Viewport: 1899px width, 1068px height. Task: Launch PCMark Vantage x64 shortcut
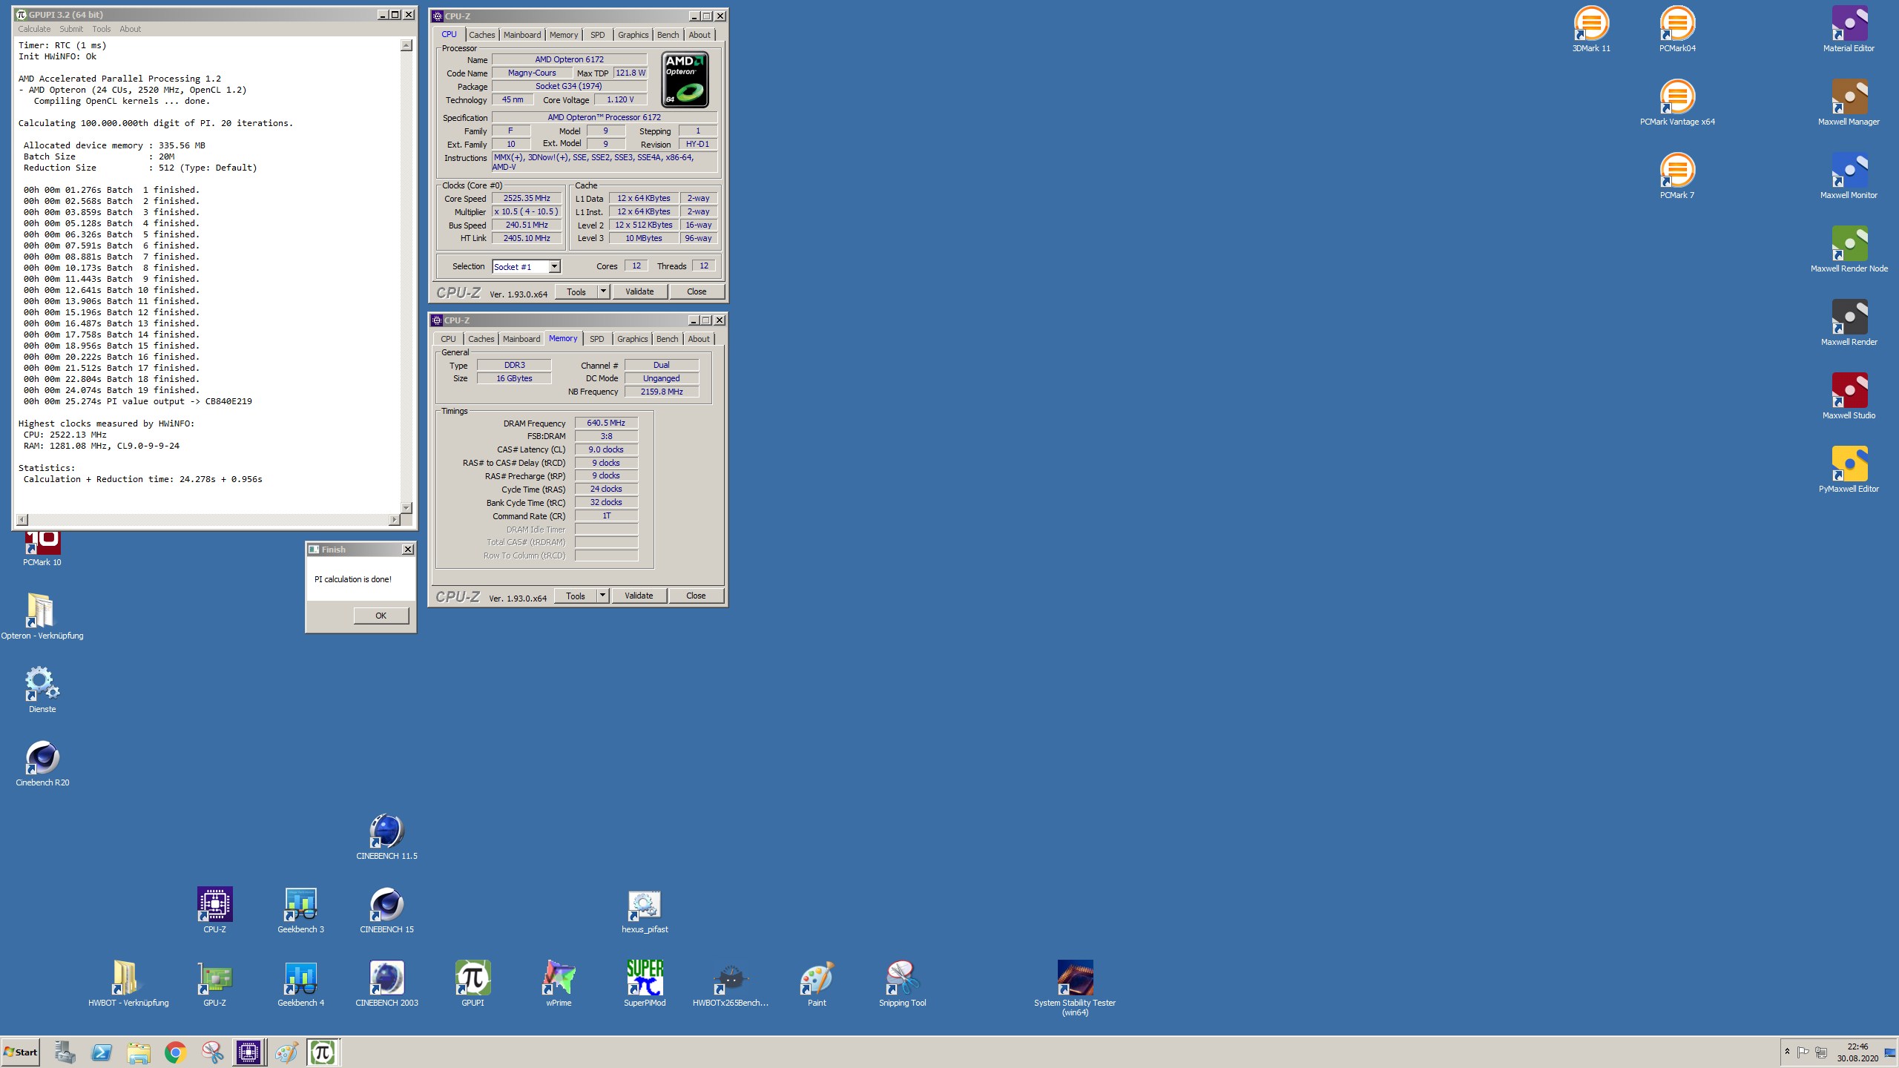[1677, 102]
